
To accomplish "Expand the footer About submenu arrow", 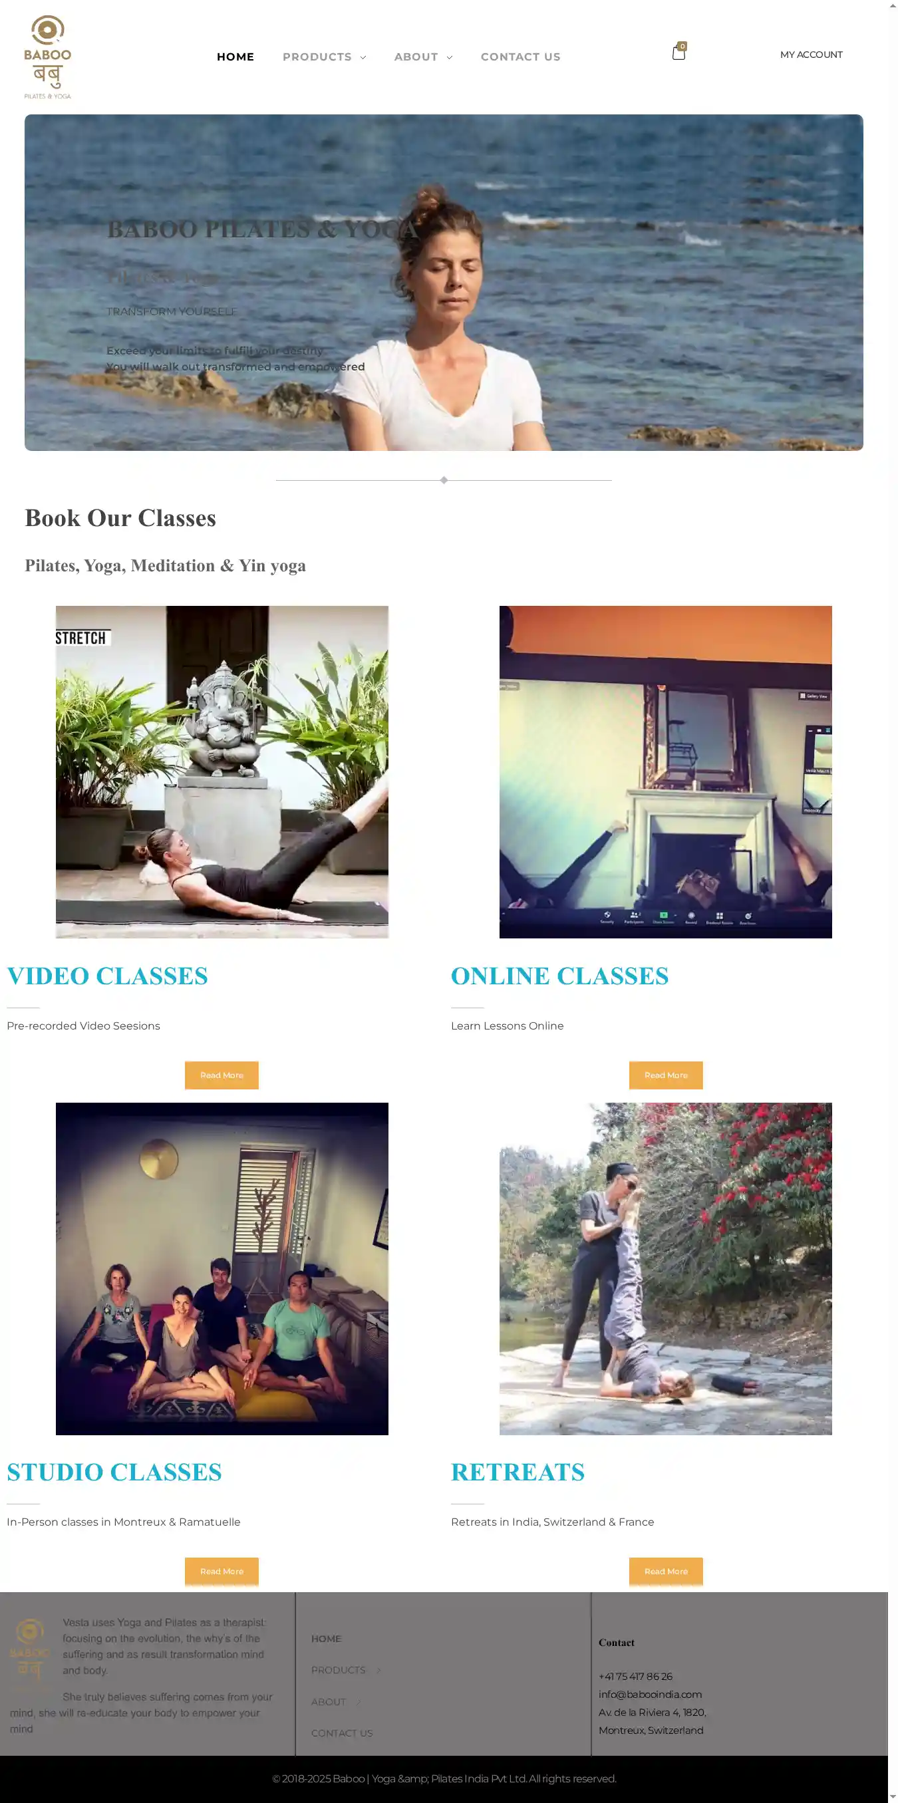I will [x=359, y=1701].
